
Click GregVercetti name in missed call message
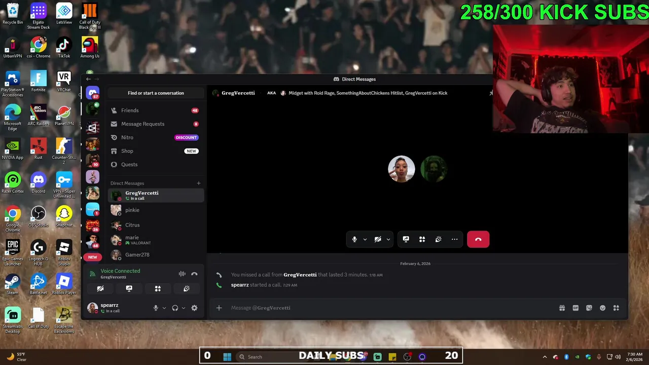pos(300,275)
